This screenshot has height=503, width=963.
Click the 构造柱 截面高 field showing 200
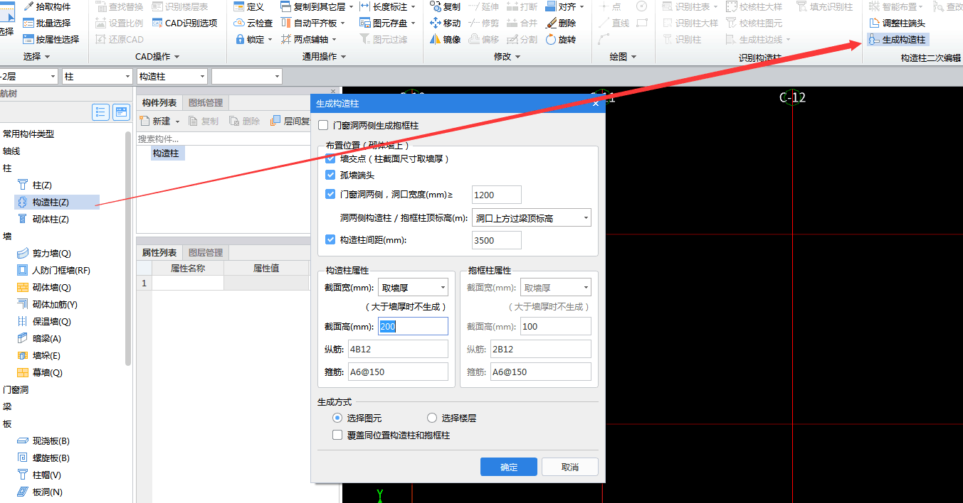tap(413, 326)
